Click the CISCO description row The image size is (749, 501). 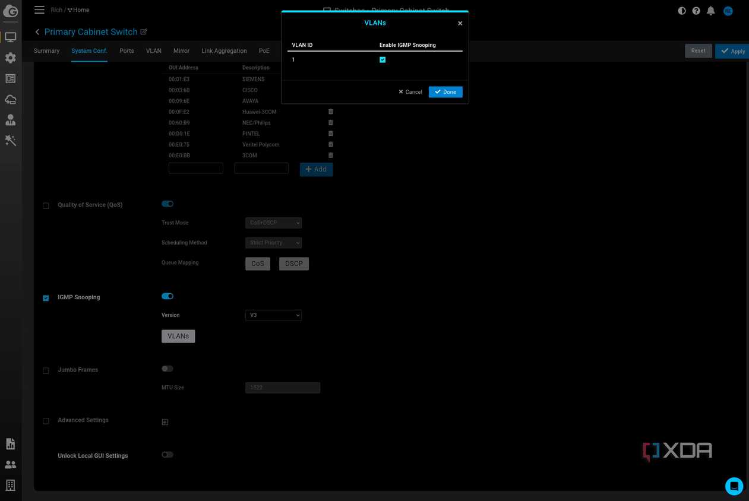[x=250, y=90]
